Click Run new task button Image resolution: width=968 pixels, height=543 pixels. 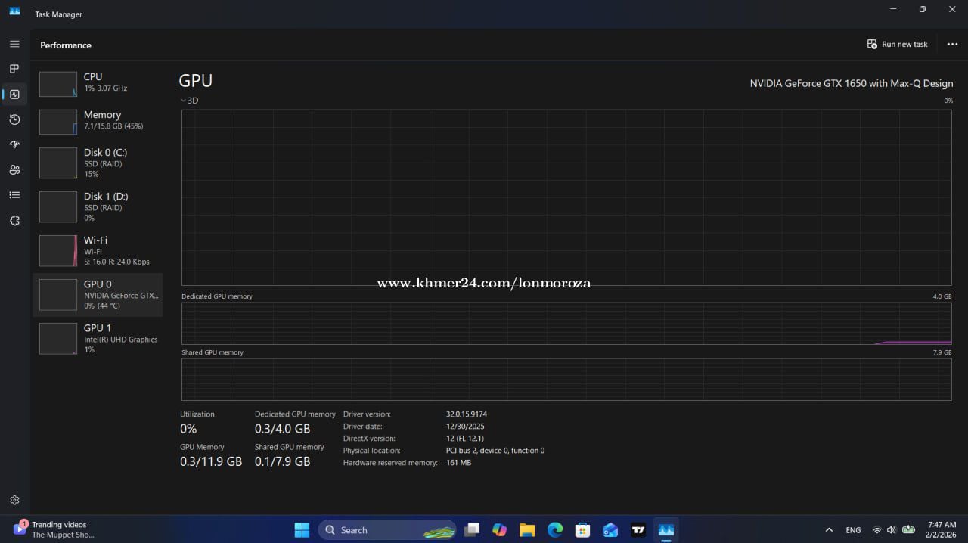click(x=897, y=45)
